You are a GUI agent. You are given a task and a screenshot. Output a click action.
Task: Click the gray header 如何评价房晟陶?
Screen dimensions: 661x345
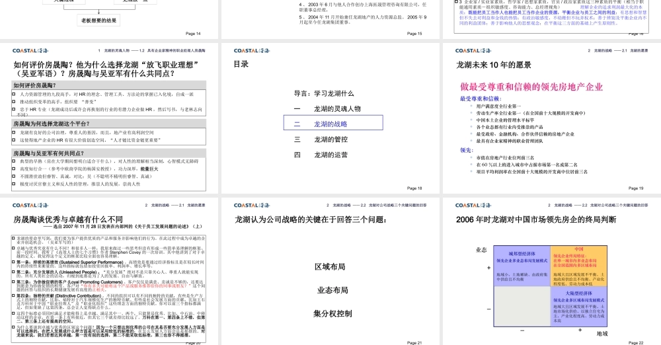pos(109,85)
